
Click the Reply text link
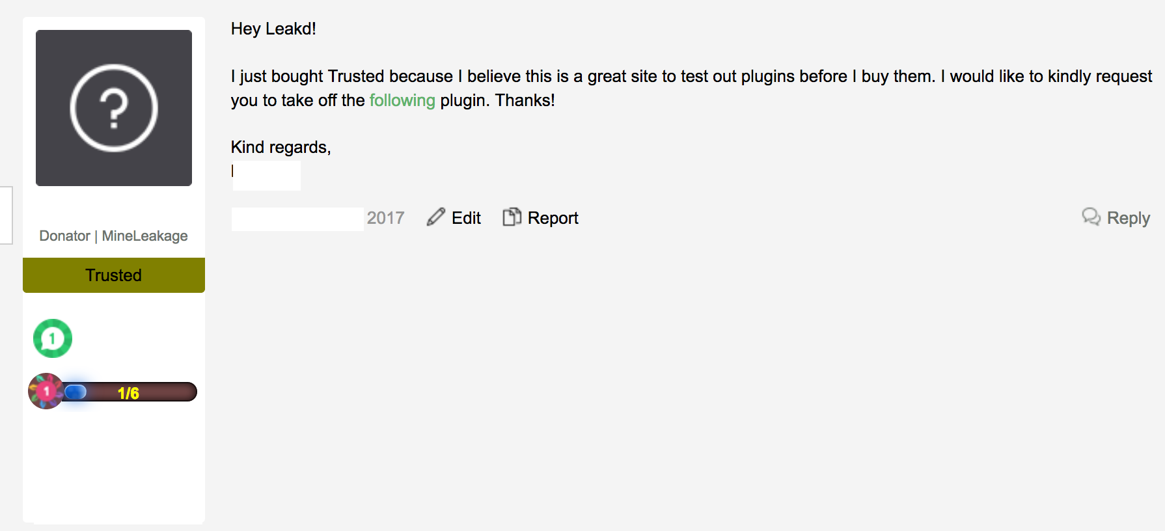click(x=1128, y=218)
